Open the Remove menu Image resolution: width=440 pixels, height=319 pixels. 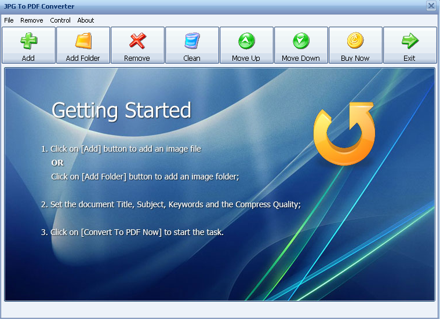point(32,20)
